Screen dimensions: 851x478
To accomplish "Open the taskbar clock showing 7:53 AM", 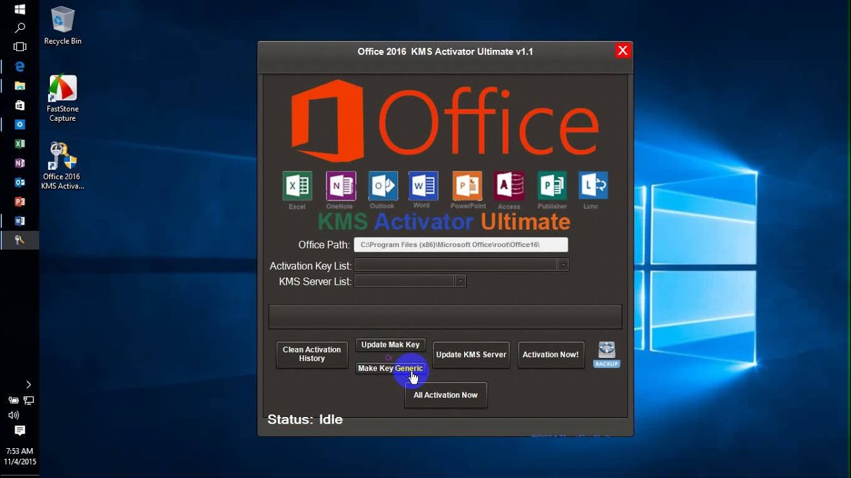I will click(x=19, y=456).
